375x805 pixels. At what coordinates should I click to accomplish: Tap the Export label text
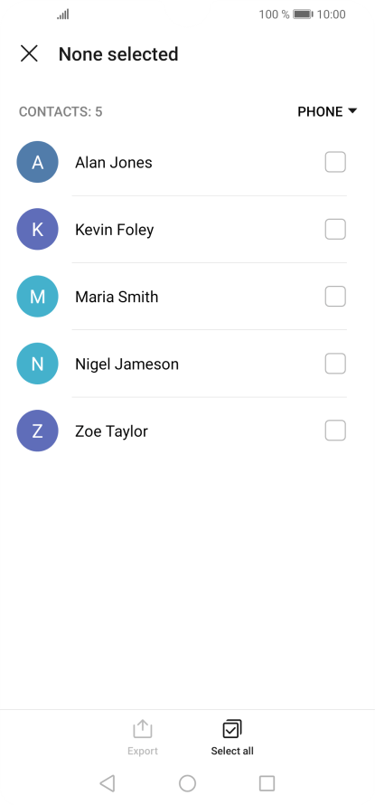(143, 751)
